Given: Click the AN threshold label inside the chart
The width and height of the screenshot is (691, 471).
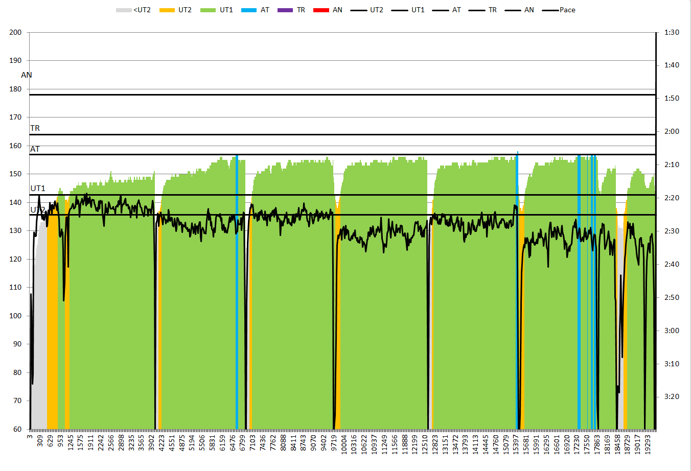Looking at the screenshot, I should click(27, 75).
